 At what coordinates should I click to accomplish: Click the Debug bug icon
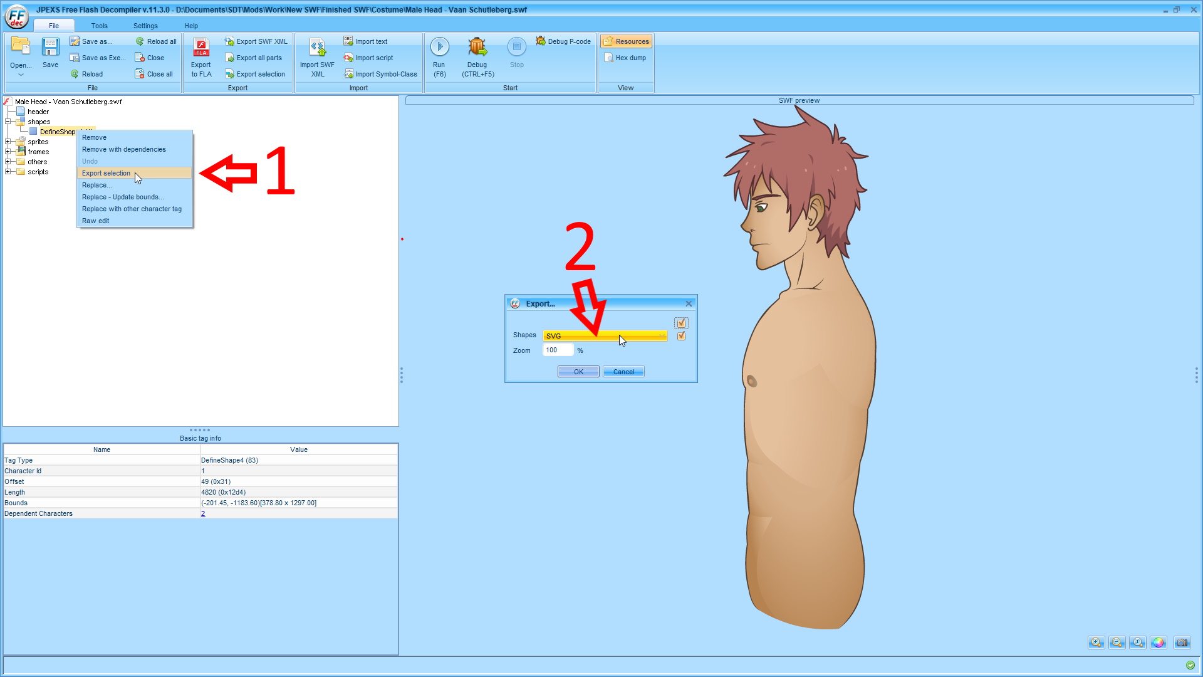pyautogui.click(x=477, y=47)
